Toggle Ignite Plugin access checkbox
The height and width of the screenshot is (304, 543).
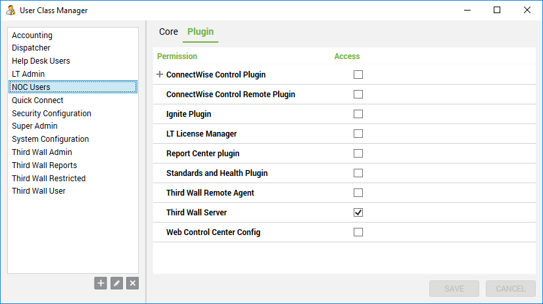358,114
